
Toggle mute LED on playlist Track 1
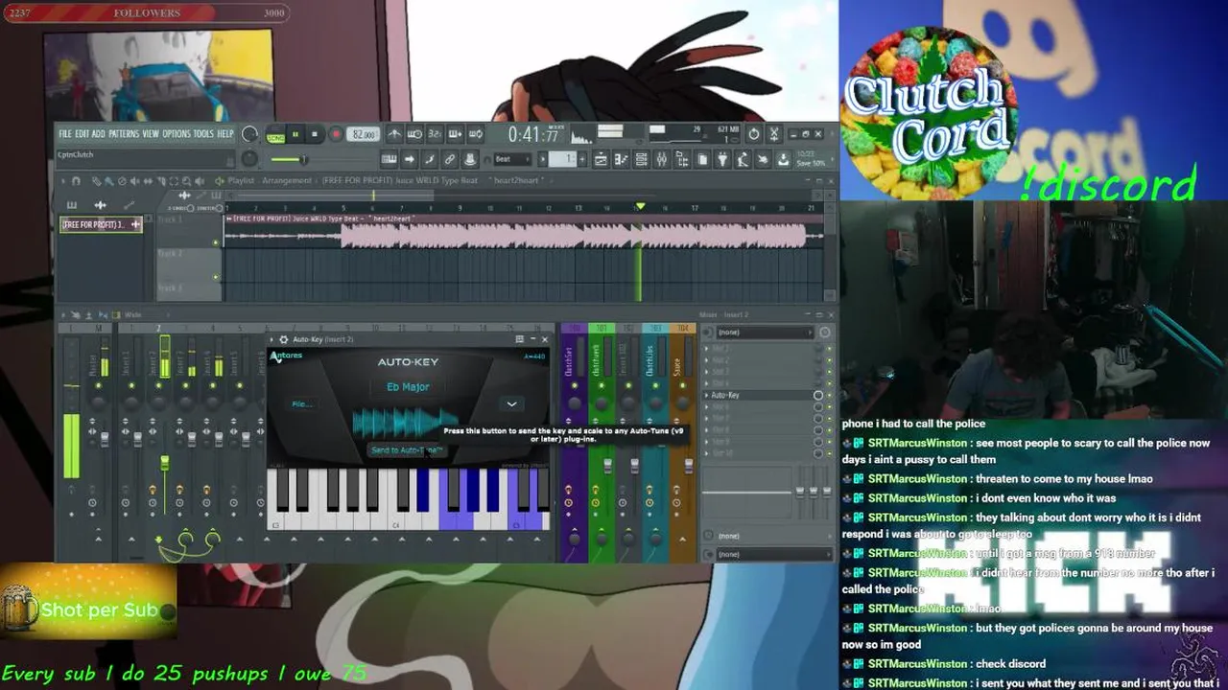coord(216,242)
